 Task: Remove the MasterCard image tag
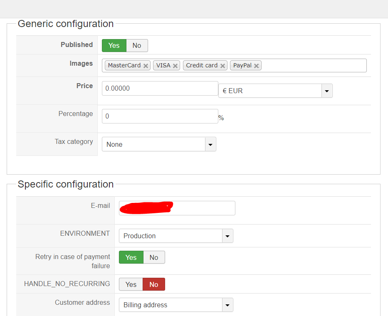[146, 66]
